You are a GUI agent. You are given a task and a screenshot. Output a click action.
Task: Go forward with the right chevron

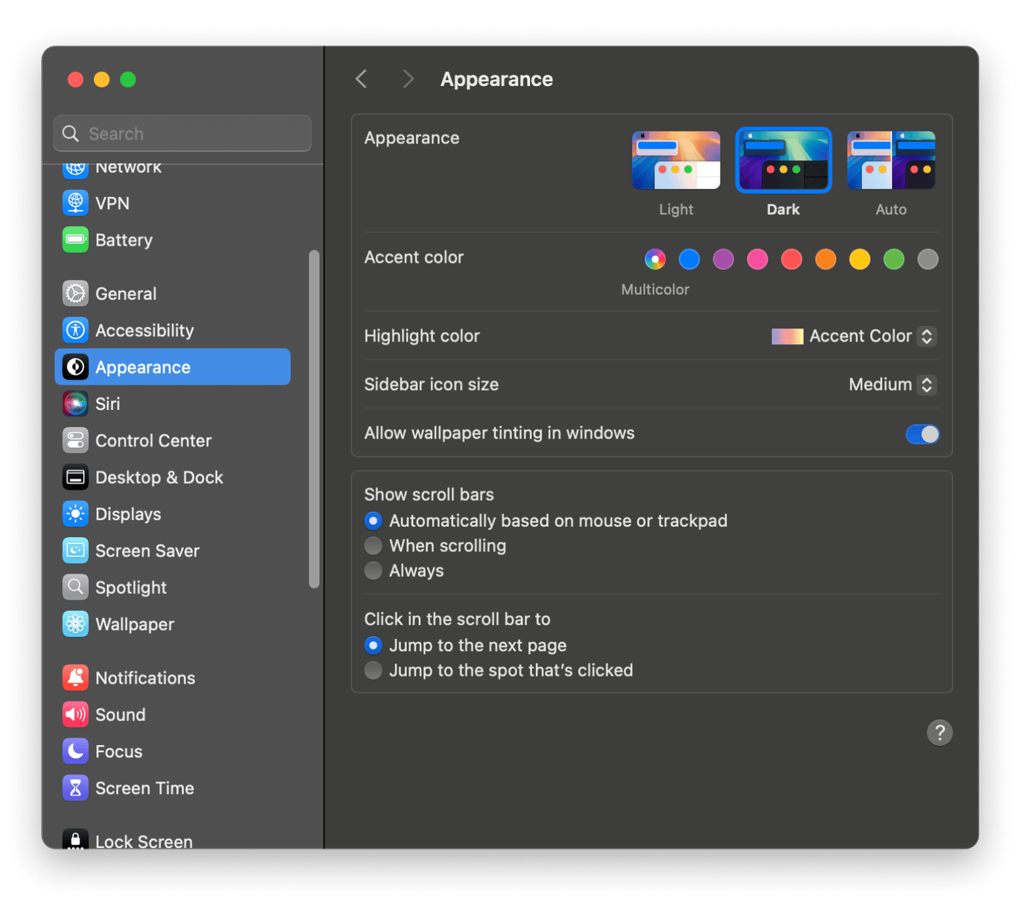[x=408, y=79]
